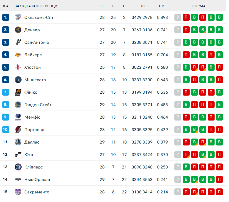Open the Портленд team link
This screenshot has height=202, width=229.
coord(34,130)
